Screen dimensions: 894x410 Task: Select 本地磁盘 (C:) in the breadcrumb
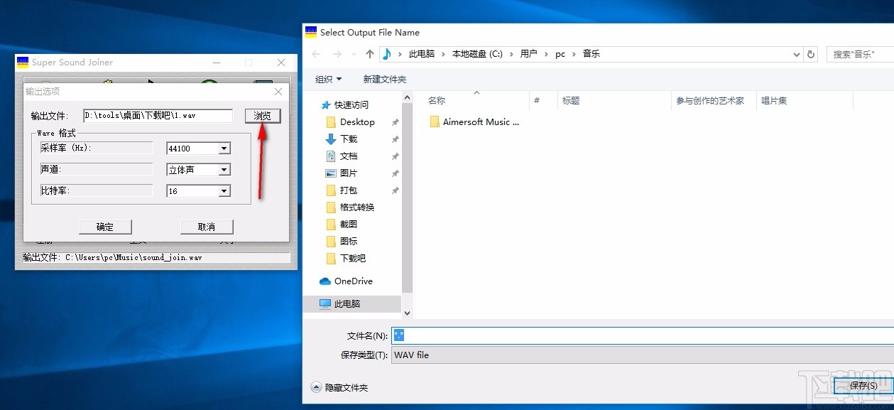point(477,54)
